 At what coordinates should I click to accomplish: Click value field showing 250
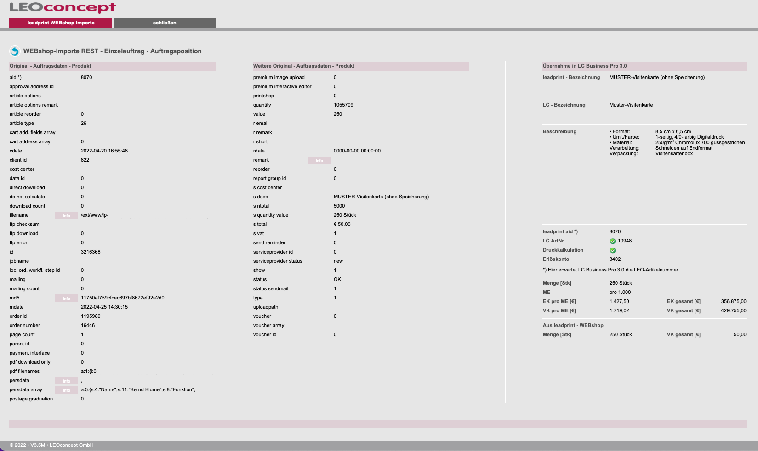click(x=338, y=114)
